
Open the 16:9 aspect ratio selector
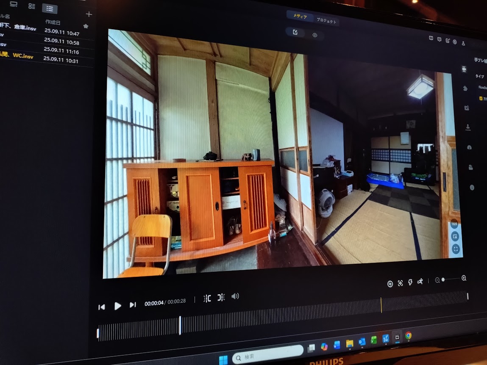pyautogui.click(x=454, y=224)
